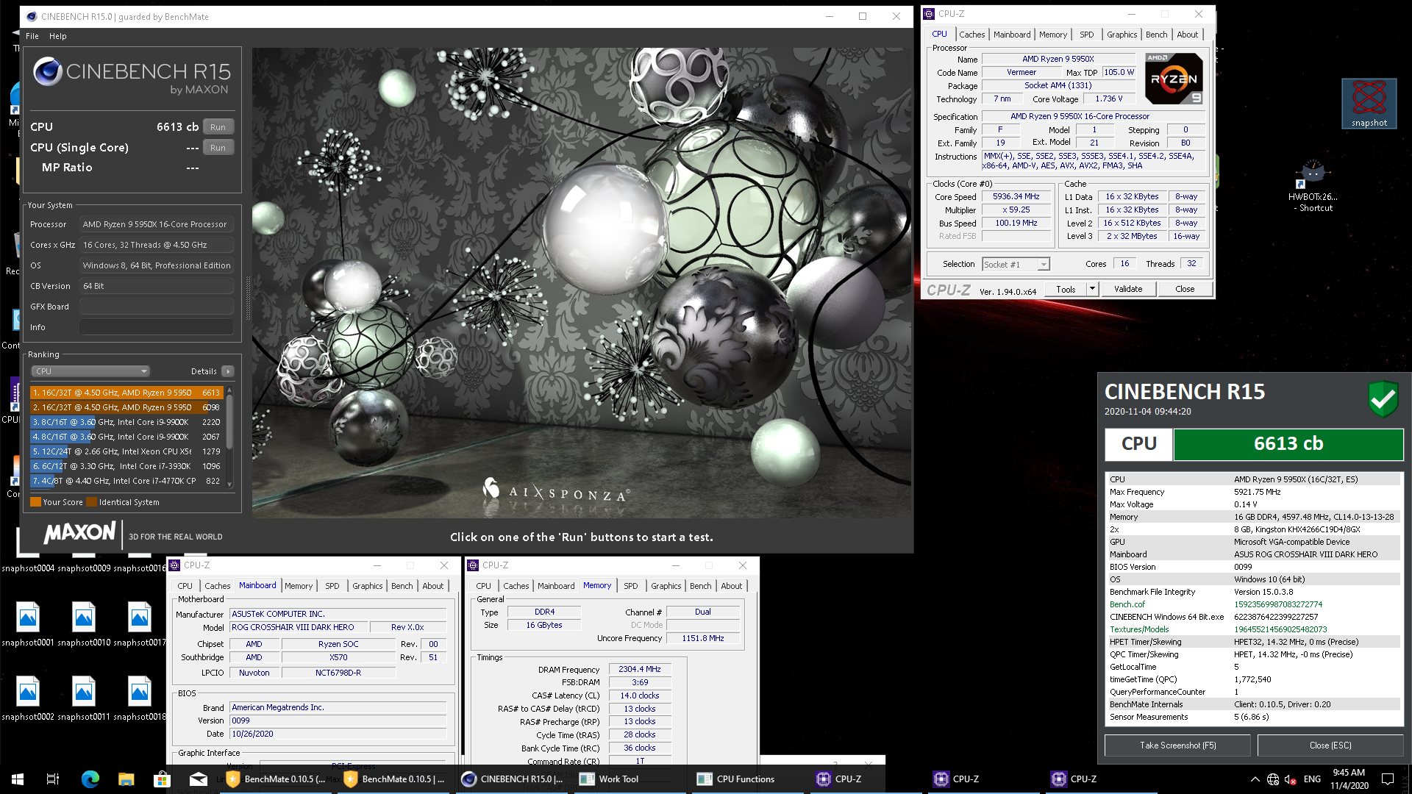Switch to CINEBENCH R15.0 taskbar item
The width and height of the screenshot is (1412, 794).
click(x=512, y=779)
